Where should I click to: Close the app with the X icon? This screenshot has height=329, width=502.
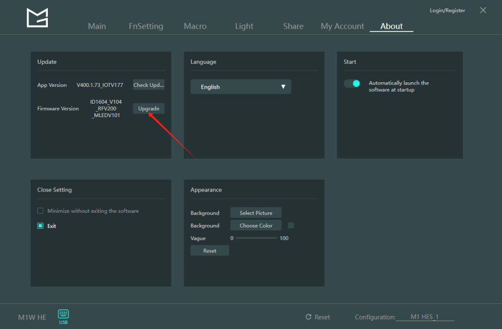483,10
